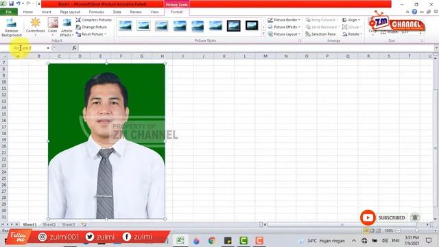The image size is (439, 247).
Task: Minimize the ribbon
Action: click(407, 12)
